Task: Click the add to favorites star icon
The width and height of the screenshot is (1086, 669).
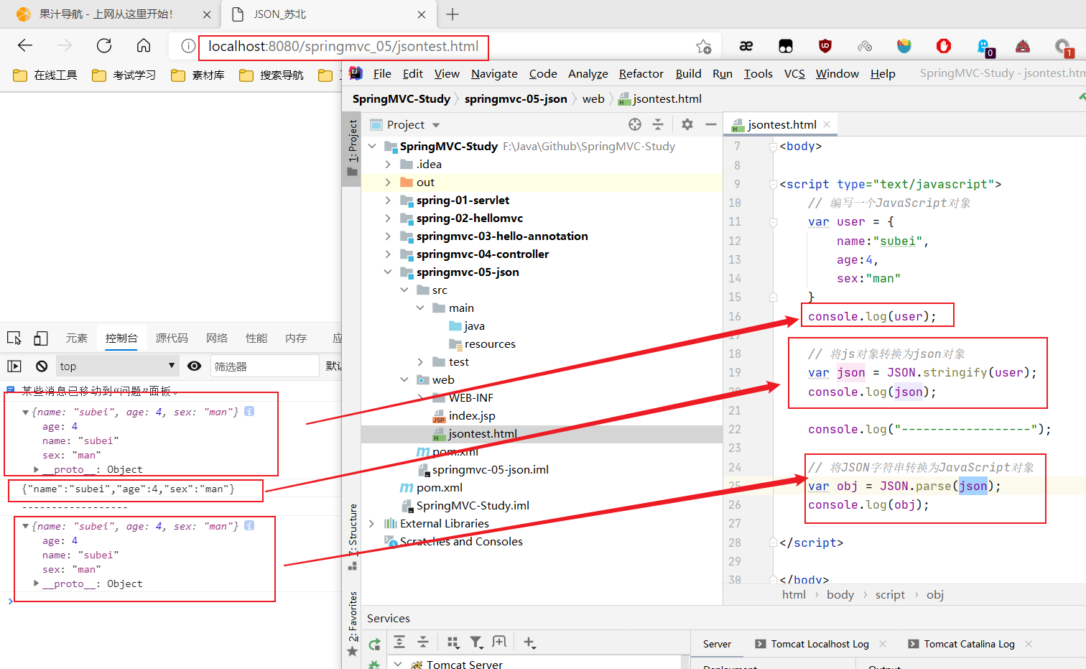Action: tap(703, 47)
